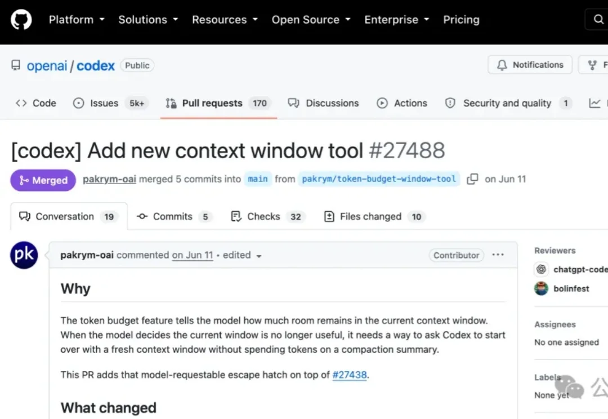Expand the Solutions dropdown menu
608x419 pixels.
[148, 19]
